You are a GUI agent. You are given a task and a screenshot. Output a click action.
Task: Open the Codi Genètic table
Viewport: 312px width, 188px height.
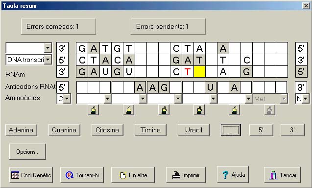coord(31,175)
